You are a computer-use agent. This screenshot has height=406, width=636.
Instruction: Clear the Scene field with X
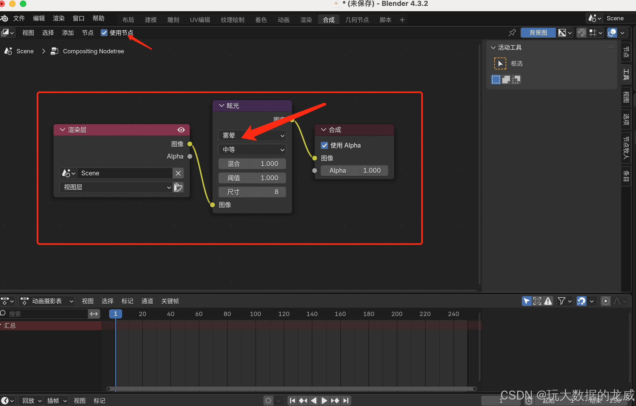[x=178, y=173]
